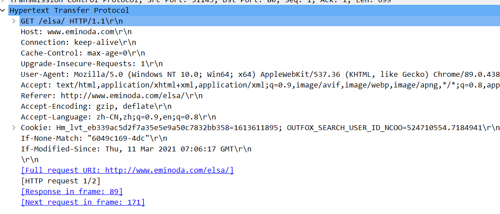
Task: Jump to Response in frame 89
Action: tap(72, 192)
